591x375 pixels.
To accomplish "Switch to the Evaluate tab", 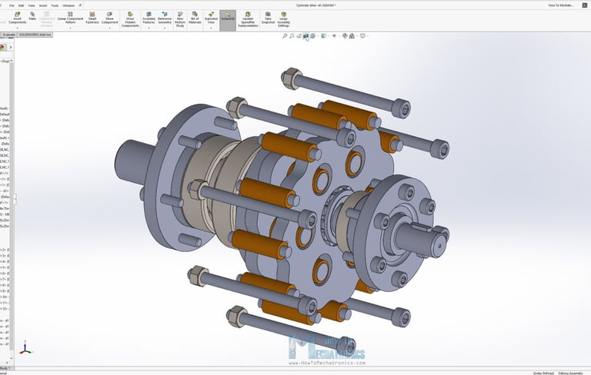I will click(8, 35).
